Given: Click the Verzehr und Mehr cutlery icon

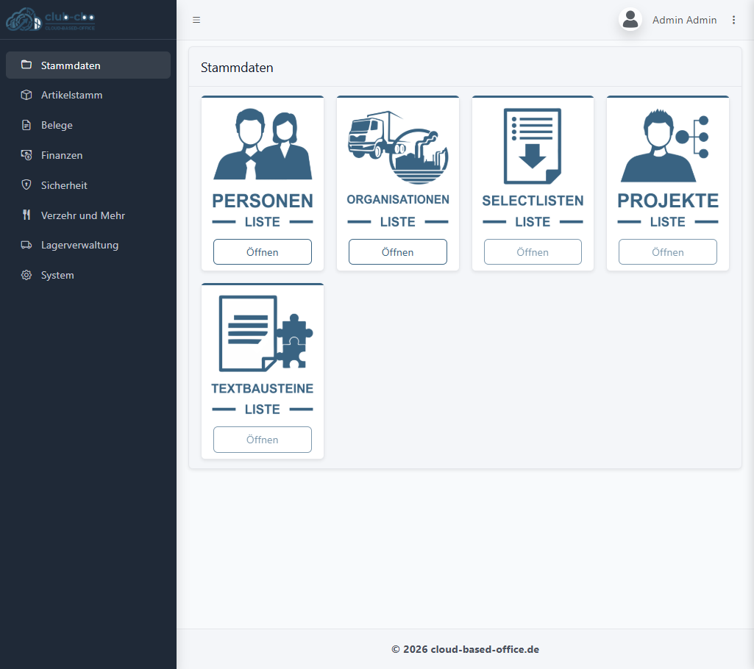Looking at the screenshot, I should [x=26, y=215].
